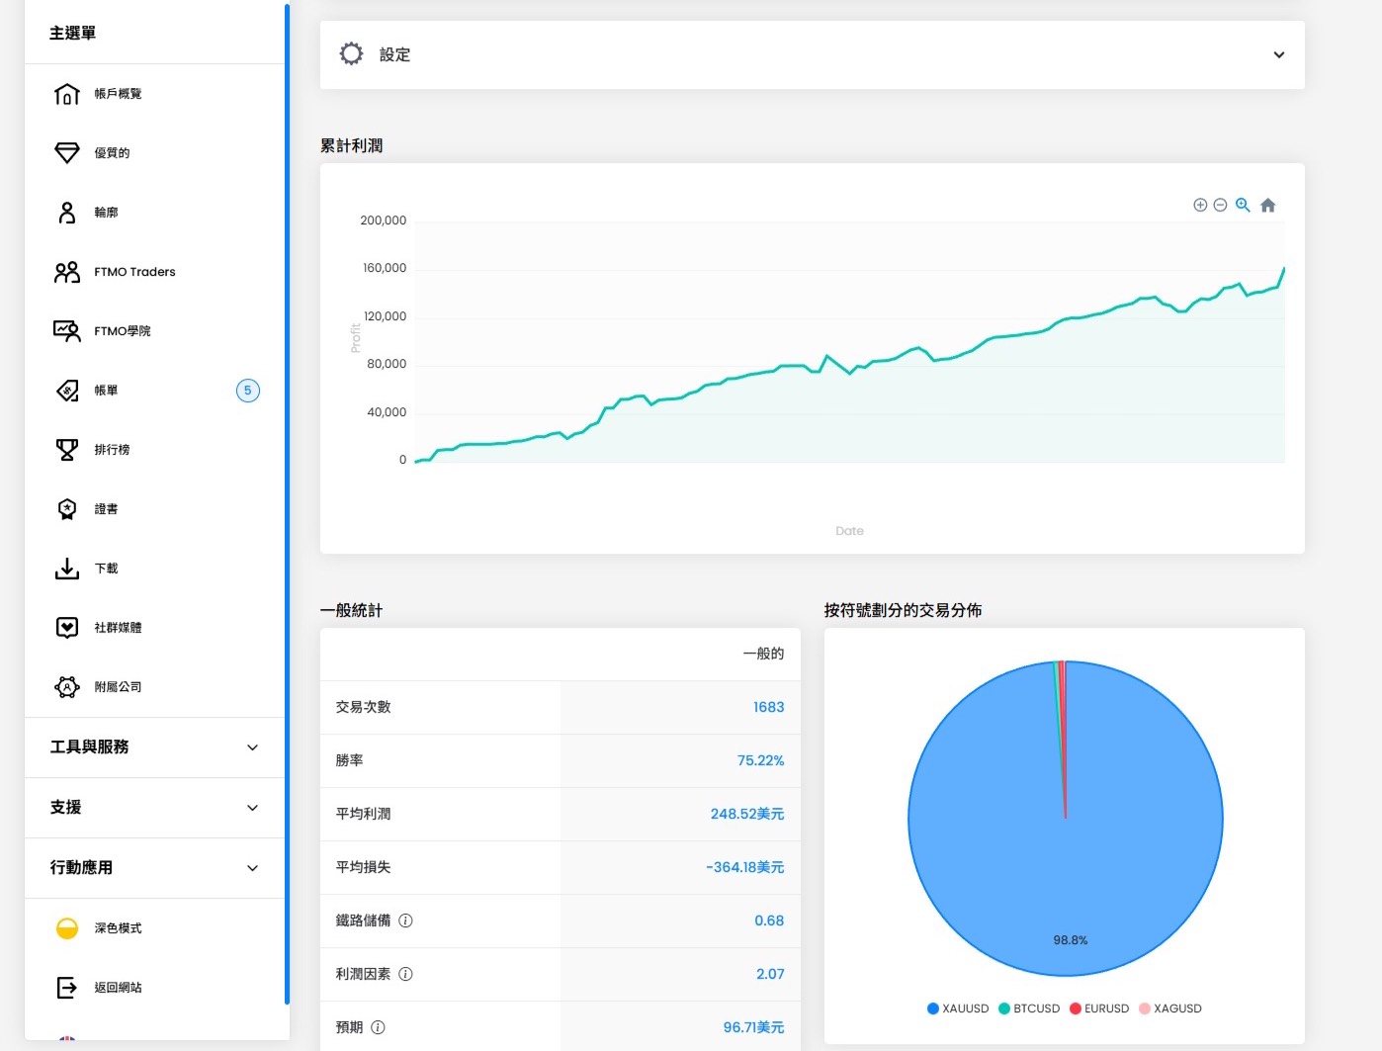
Task: Select 社群媒體 in the sidebar
Action: [x=118, y=628]
